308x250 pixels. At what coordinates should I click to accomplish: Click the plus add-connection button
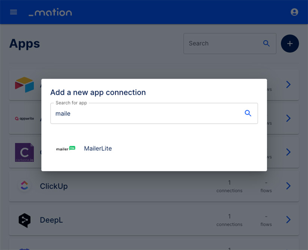(x=290, y=43)
